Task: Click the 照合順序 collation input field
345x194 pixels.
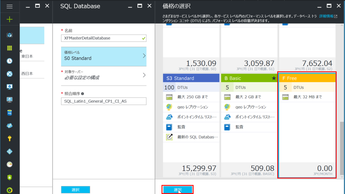Action: coord(104,101)
